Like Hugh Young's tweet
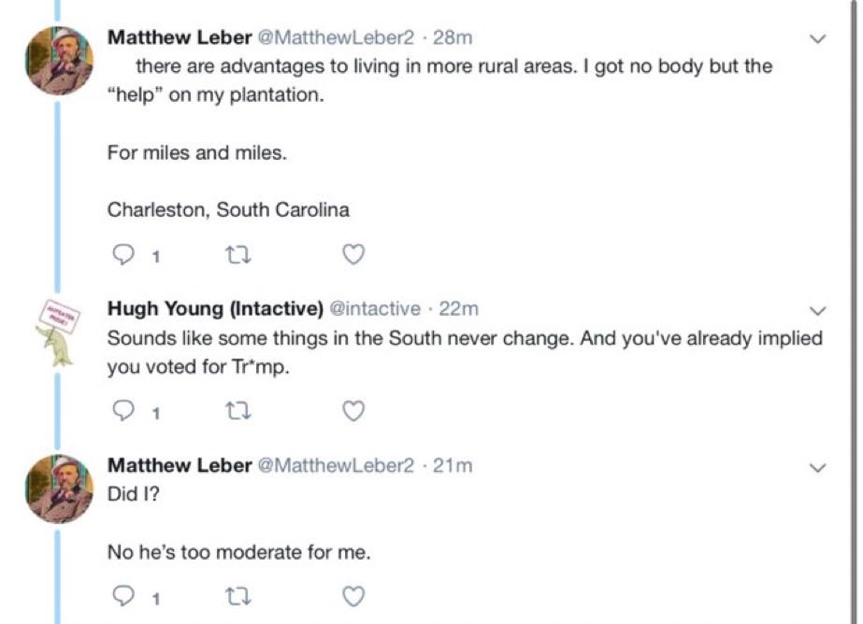This screenshot has height=624, width=863. coord(352,410)
